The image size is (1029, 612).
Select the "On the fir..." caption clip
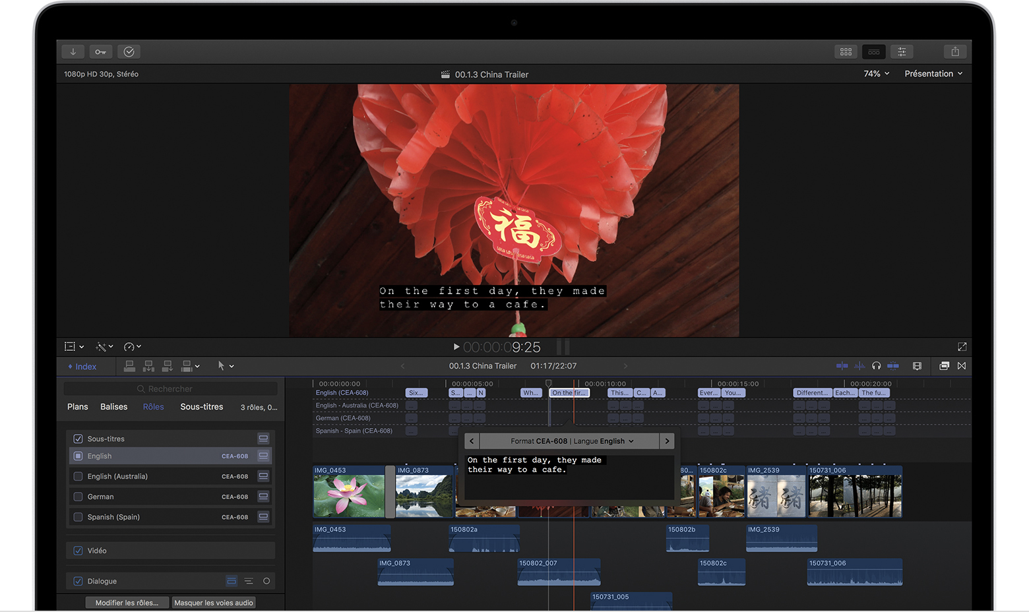tap(569, 393)
